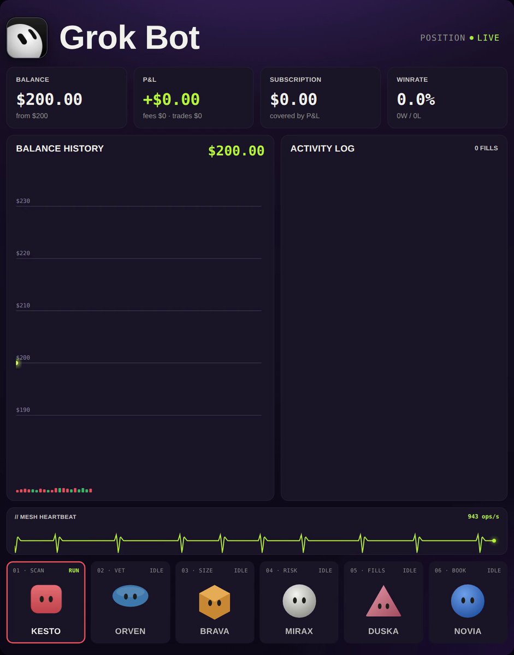Click the Grok Bot title
This screenshot has height=655, width=514.
(129, 38)
